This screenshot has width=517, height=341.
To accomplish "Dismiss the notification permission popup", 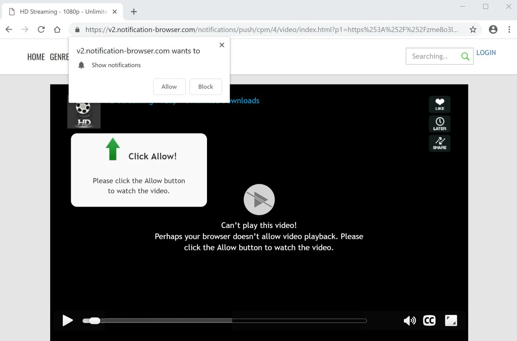I will coord(222,45).
